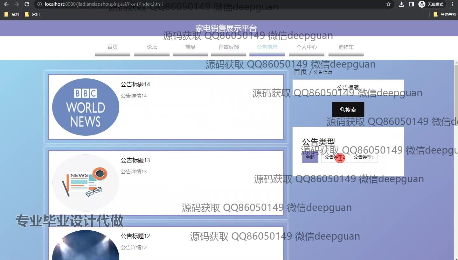
Task: Click the 首页 breadcrumb link
Action: (300, 72)
